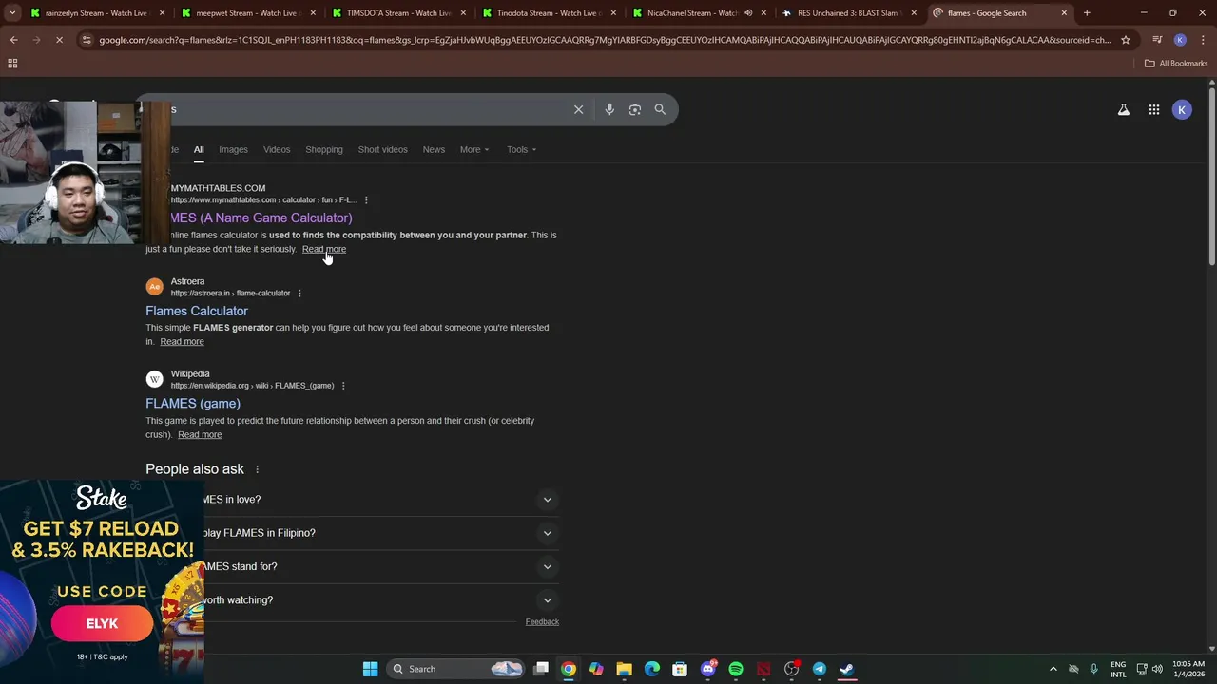Open taskbar clock showing 10:05 AM

tap(1188, 669)
